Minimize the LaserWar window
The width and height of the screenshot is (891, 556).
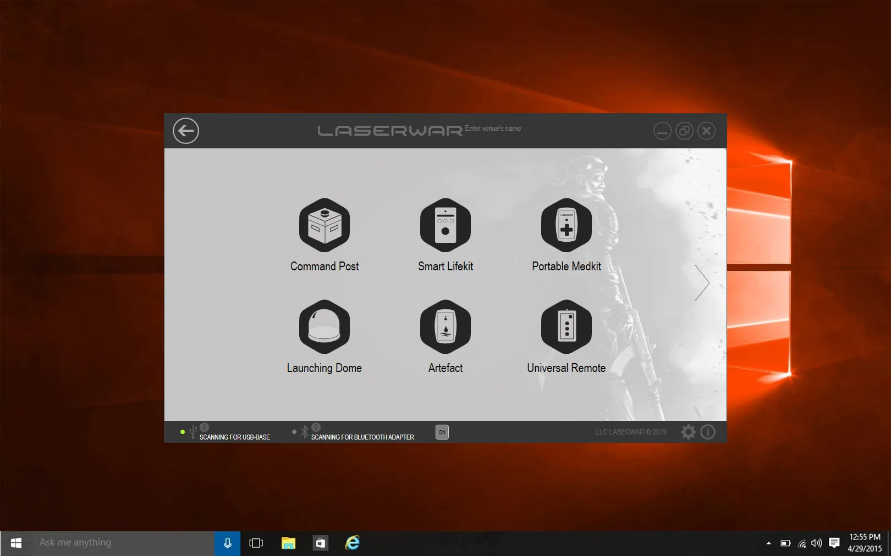pyautogui.click(x=662, y=131)
